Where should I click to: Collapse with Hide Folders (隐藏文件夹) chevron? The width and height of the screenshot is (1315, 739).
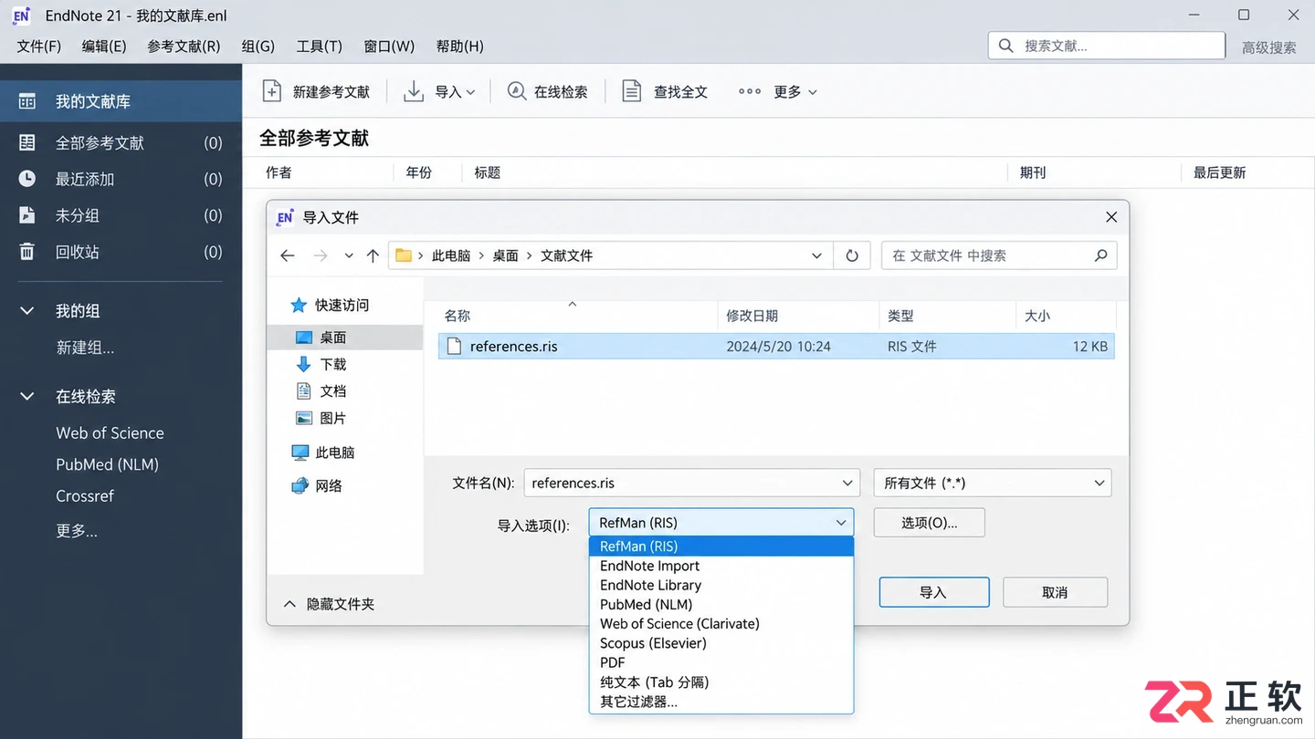click(x=289, y=604)
